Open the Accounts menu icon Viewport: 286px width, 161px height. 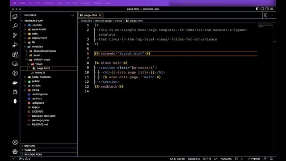pos(15,142)
